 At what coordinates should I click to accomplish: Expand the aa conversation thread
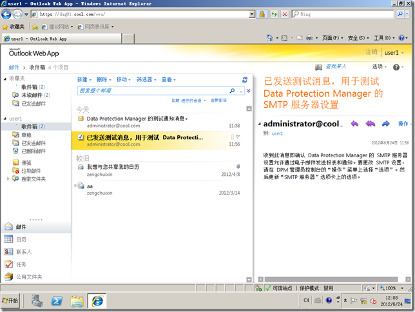tap(75, 186)
